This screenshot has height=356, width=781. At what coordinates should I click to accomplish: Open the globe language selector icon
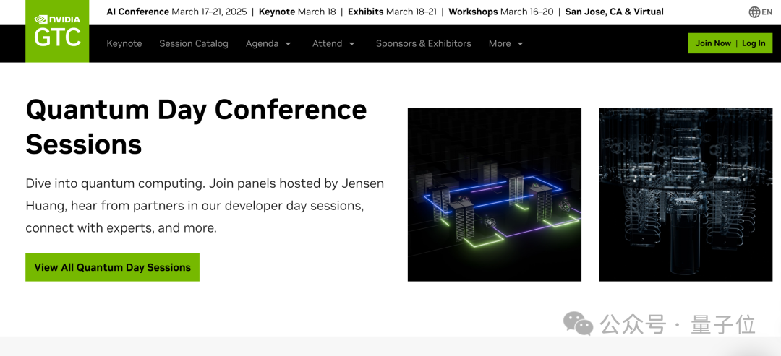tap(754, 12)
